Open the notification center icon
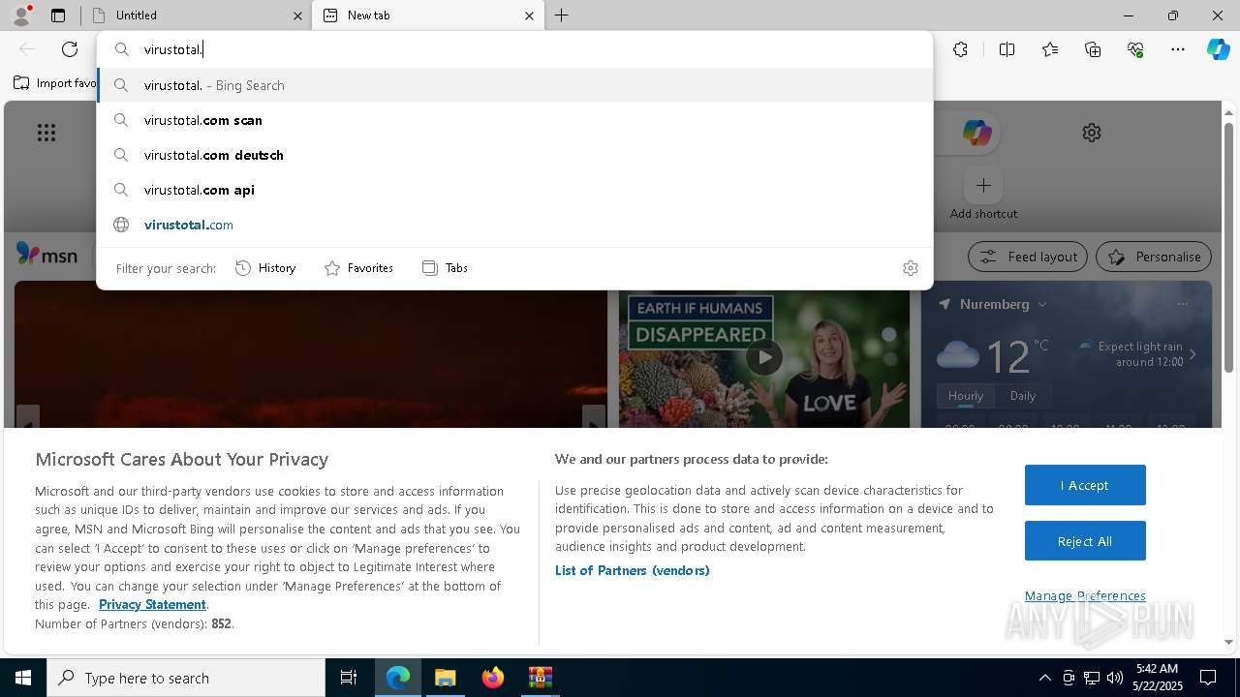1240x697 pixels. 1208,678
